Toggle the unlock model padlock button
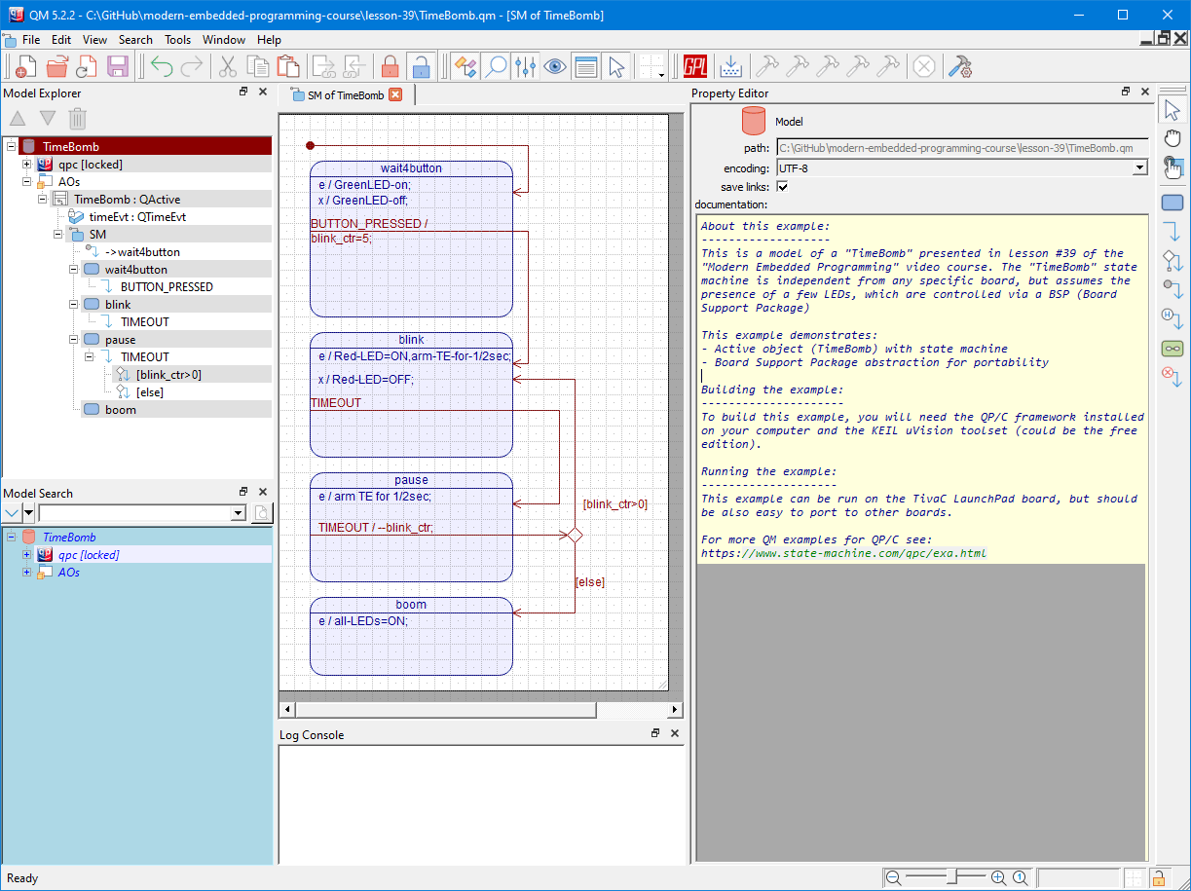This screenshot has height=891, width=1191. click(420, 66)
